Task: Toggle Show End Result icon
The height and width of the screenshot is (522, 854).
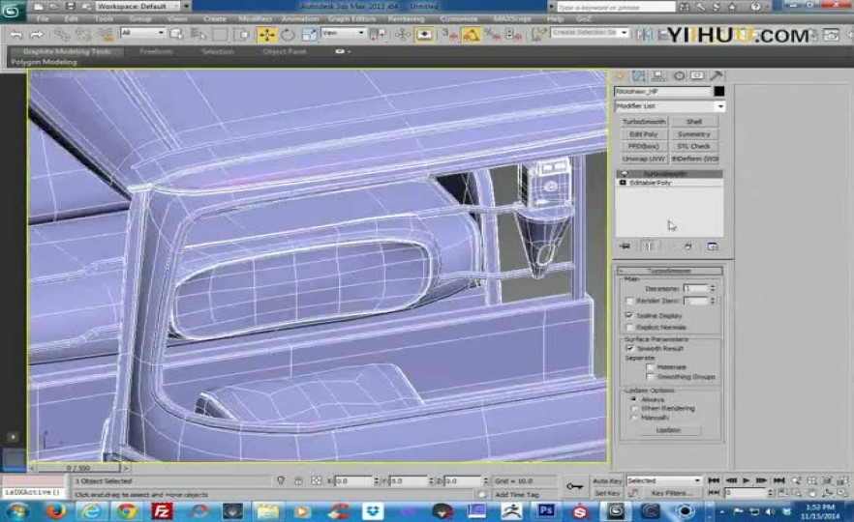Action: tap(649, 246)
